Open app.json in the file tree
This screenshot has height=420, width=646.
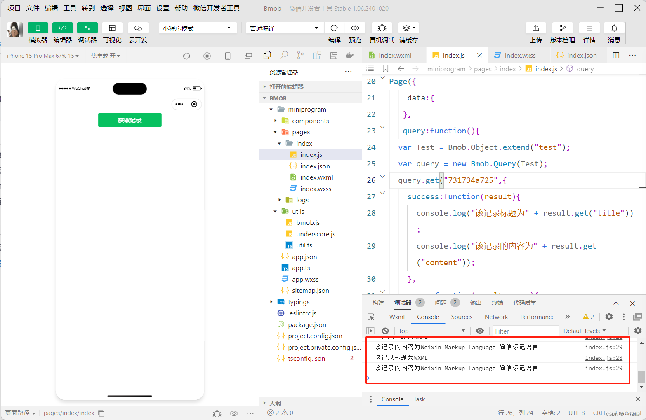304,257
